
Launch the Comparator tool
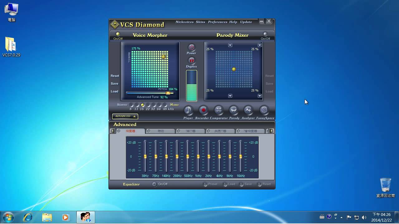tap(219, 110)
